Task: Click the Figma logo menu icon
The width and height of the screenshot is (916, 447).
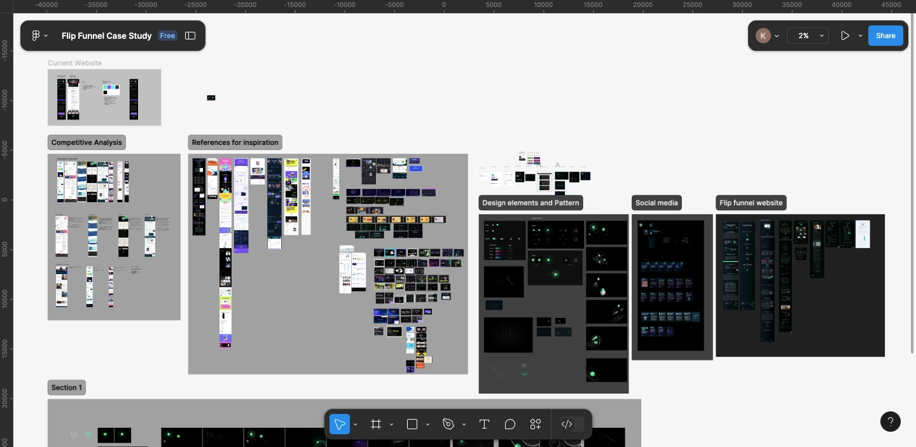Action: (36, 36)
